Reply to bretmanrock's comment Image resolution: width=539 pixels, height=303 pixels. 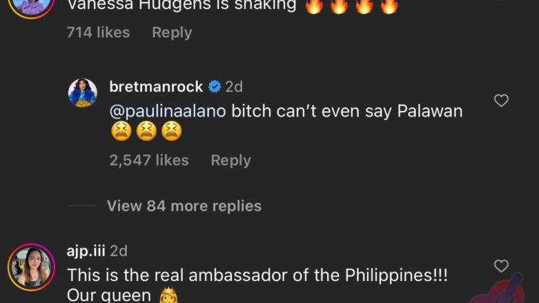[x=231, y=160]
